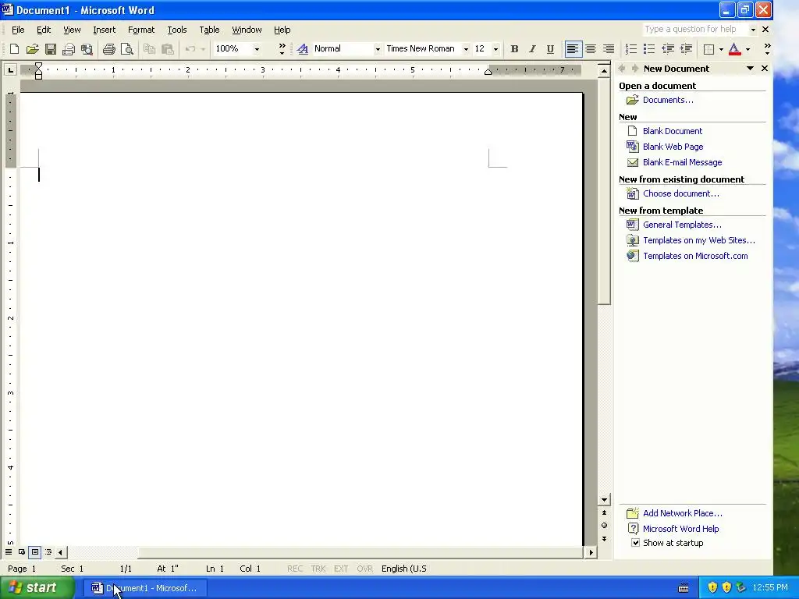Click the Documents... link

(668, 100)
